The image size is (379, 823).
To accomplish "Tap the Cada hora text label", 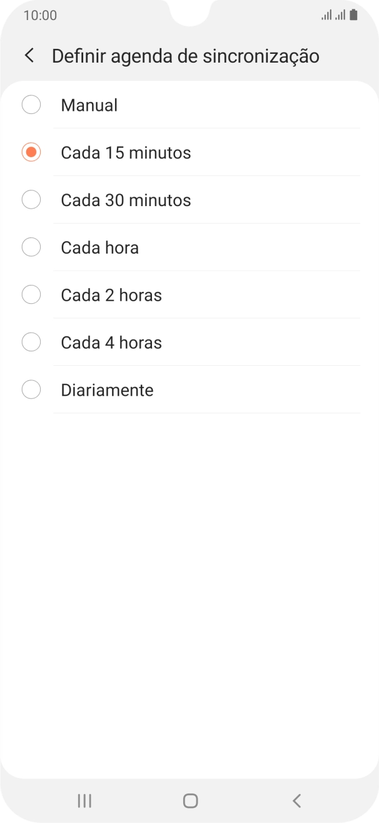I will point(100,247).
